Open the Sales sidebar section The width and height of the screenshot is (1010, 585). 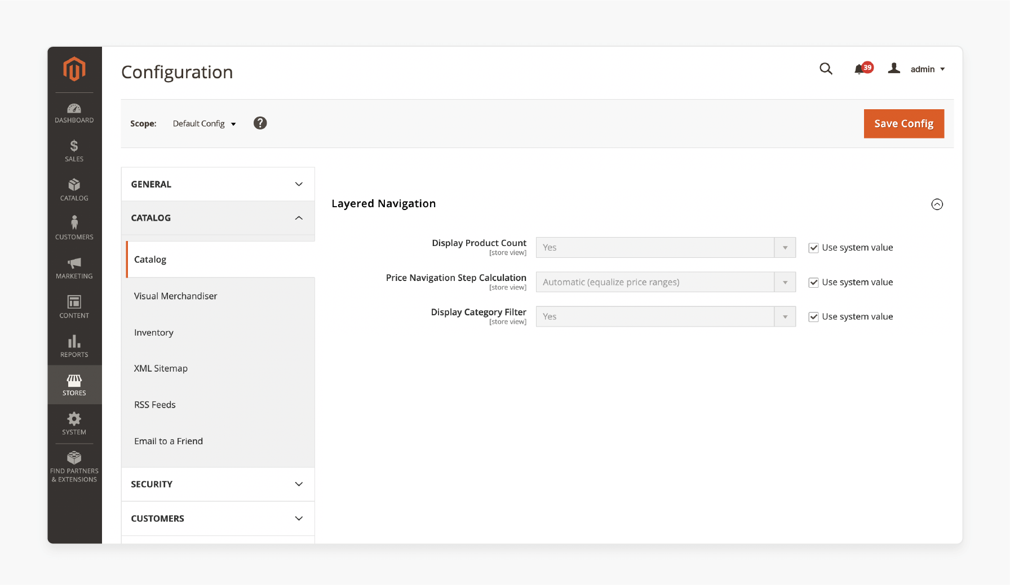tap(74, 151)
